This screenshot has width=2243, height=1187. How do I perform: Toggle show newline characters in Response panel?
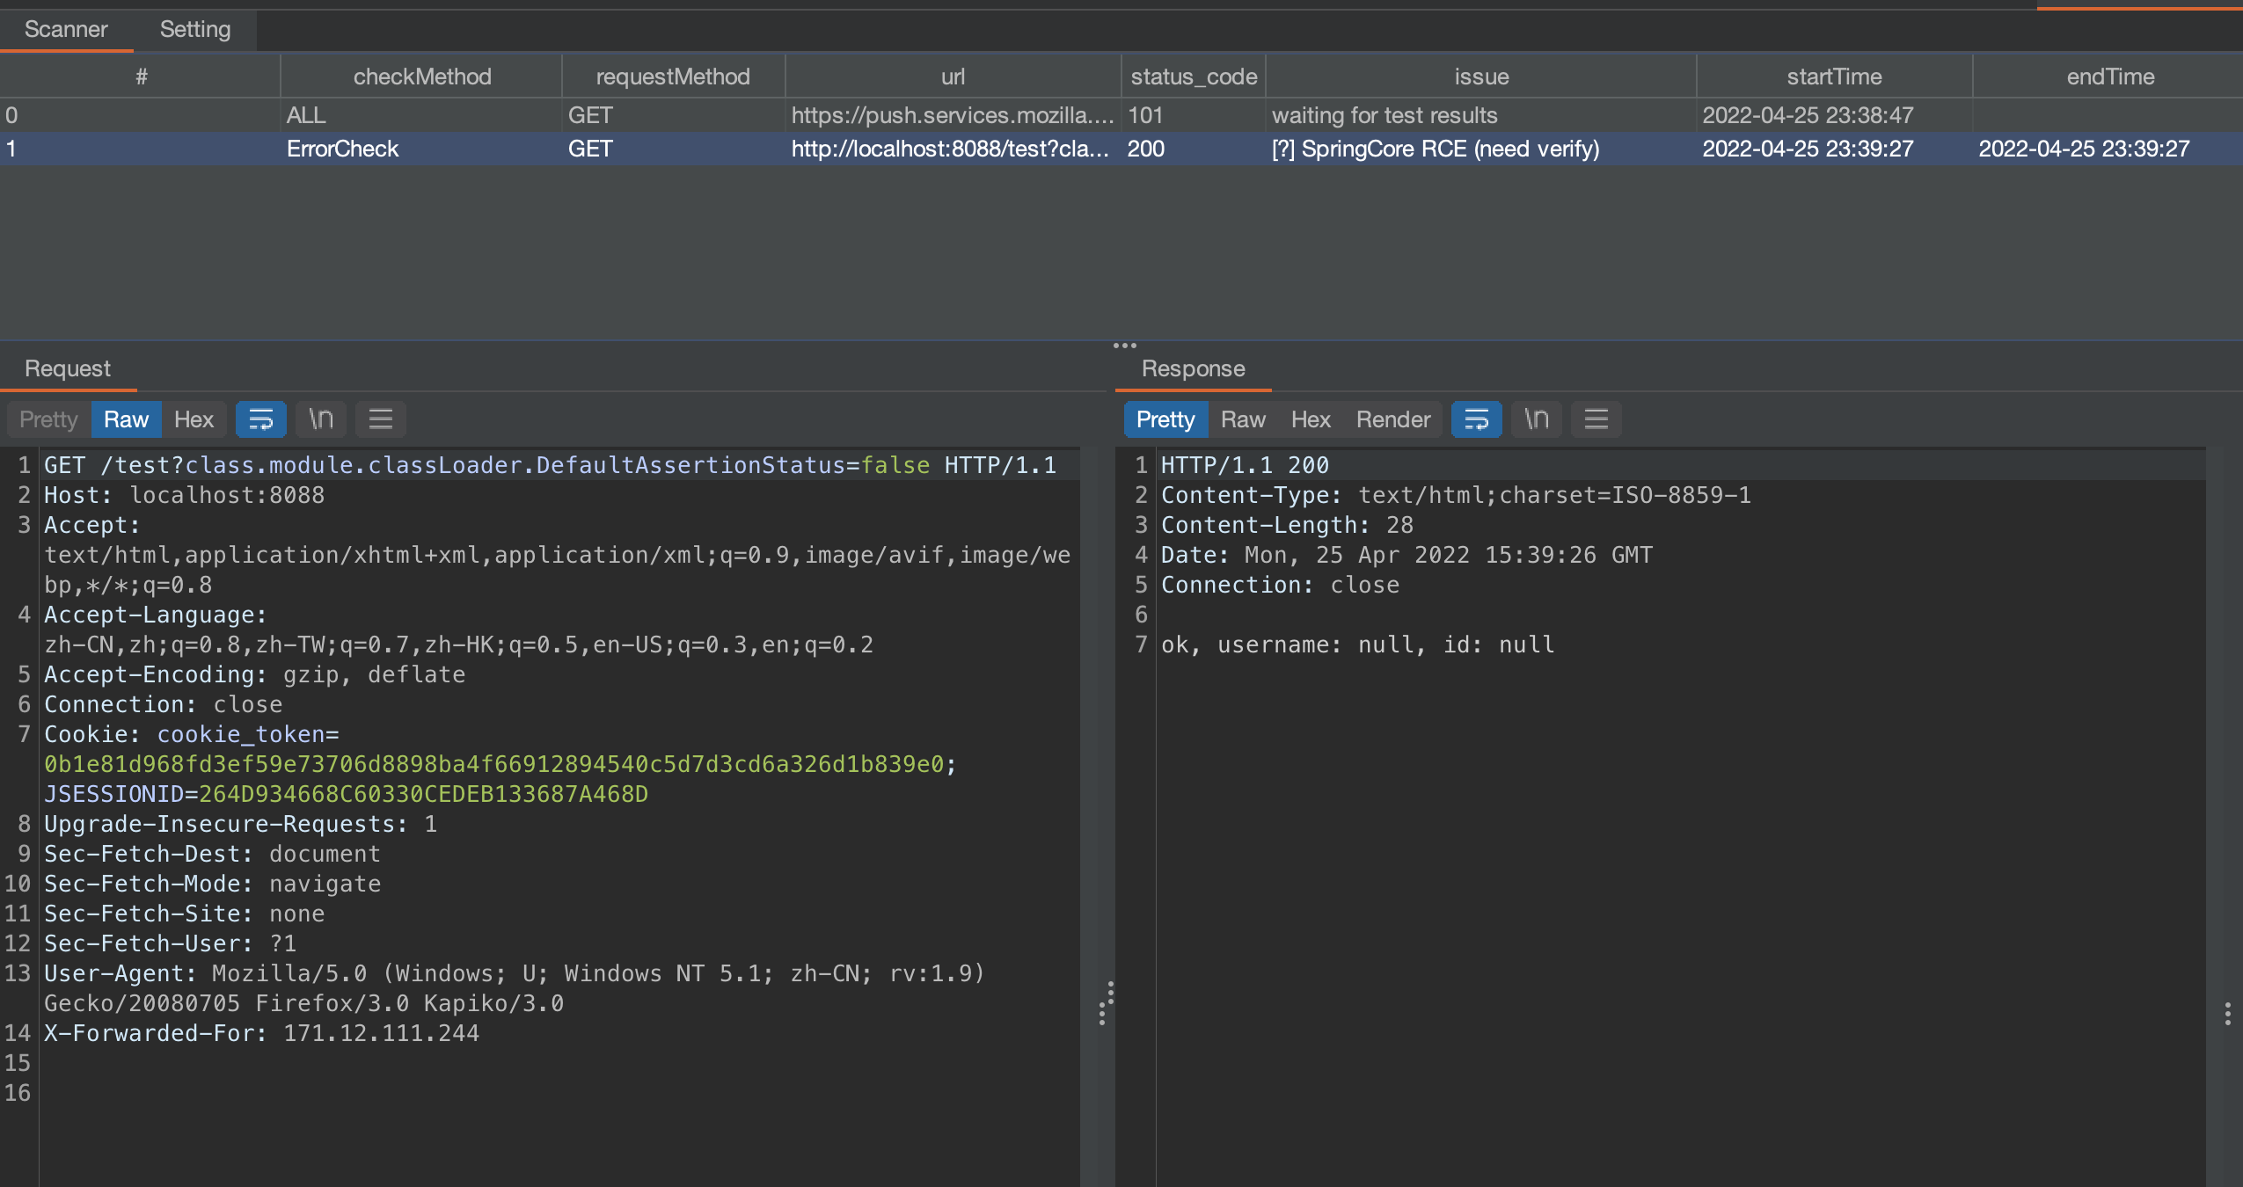click(1536, 419)
